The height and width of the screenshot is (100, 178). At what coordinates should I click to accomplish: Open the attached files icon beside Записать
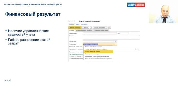(x=91, y=27)
